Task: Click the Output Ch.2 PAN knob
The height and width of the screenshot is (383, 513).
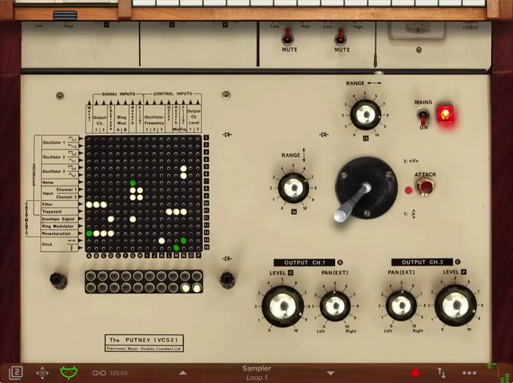Action: point(401,306)
